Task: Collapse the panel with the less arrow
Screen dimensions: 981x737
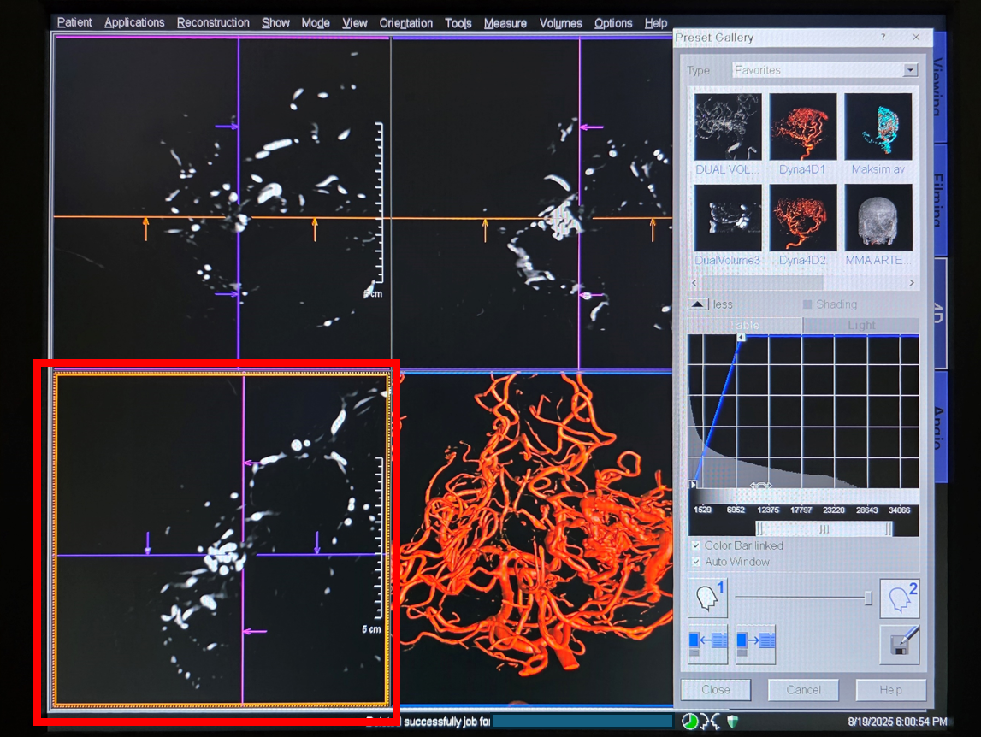Action: tap(698, 304)
